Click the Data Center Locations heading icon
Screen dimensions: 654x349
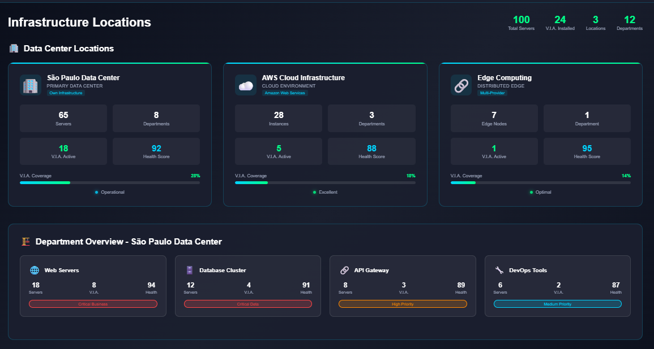point(14,49)
